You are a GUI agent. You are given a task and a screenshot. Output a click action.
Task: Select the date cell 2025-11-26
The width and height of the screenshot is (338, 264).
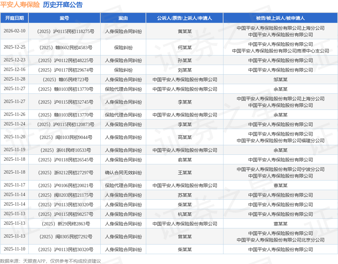(15, 114)
